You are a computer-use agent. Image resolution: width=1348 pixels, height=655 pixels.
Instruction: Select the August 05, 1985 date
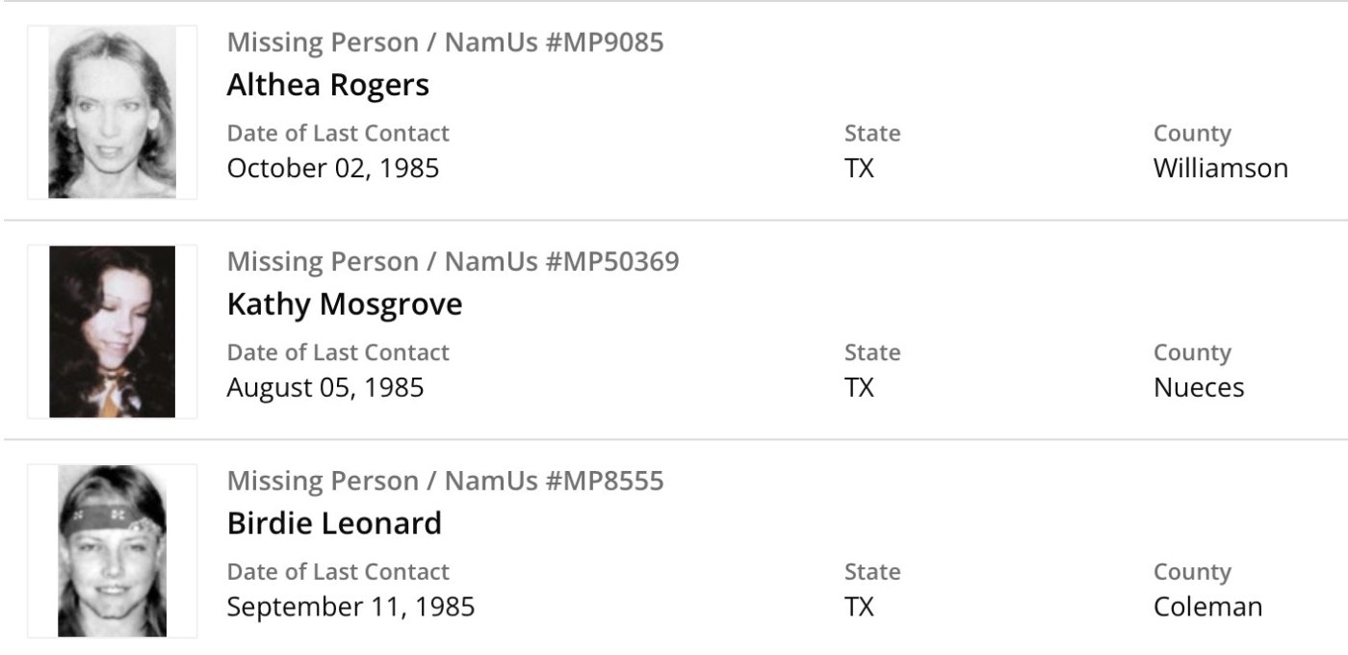(x=325, y=387)
